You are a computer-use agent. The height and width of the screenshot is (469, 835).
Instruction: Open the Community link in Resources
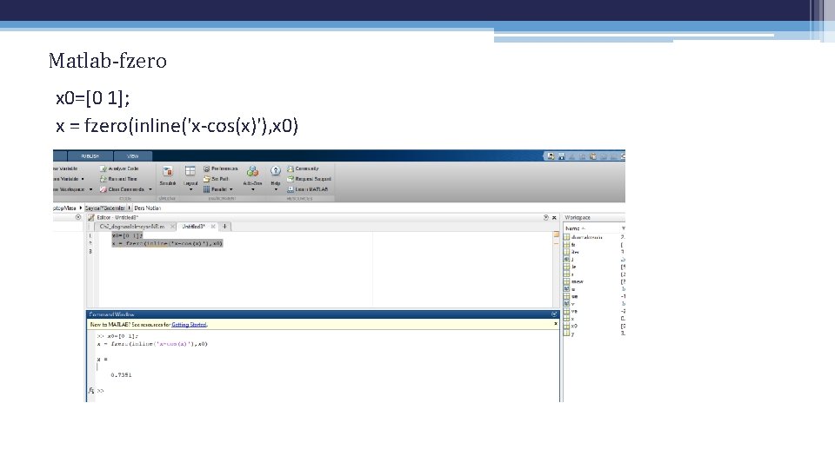(303, 168)
